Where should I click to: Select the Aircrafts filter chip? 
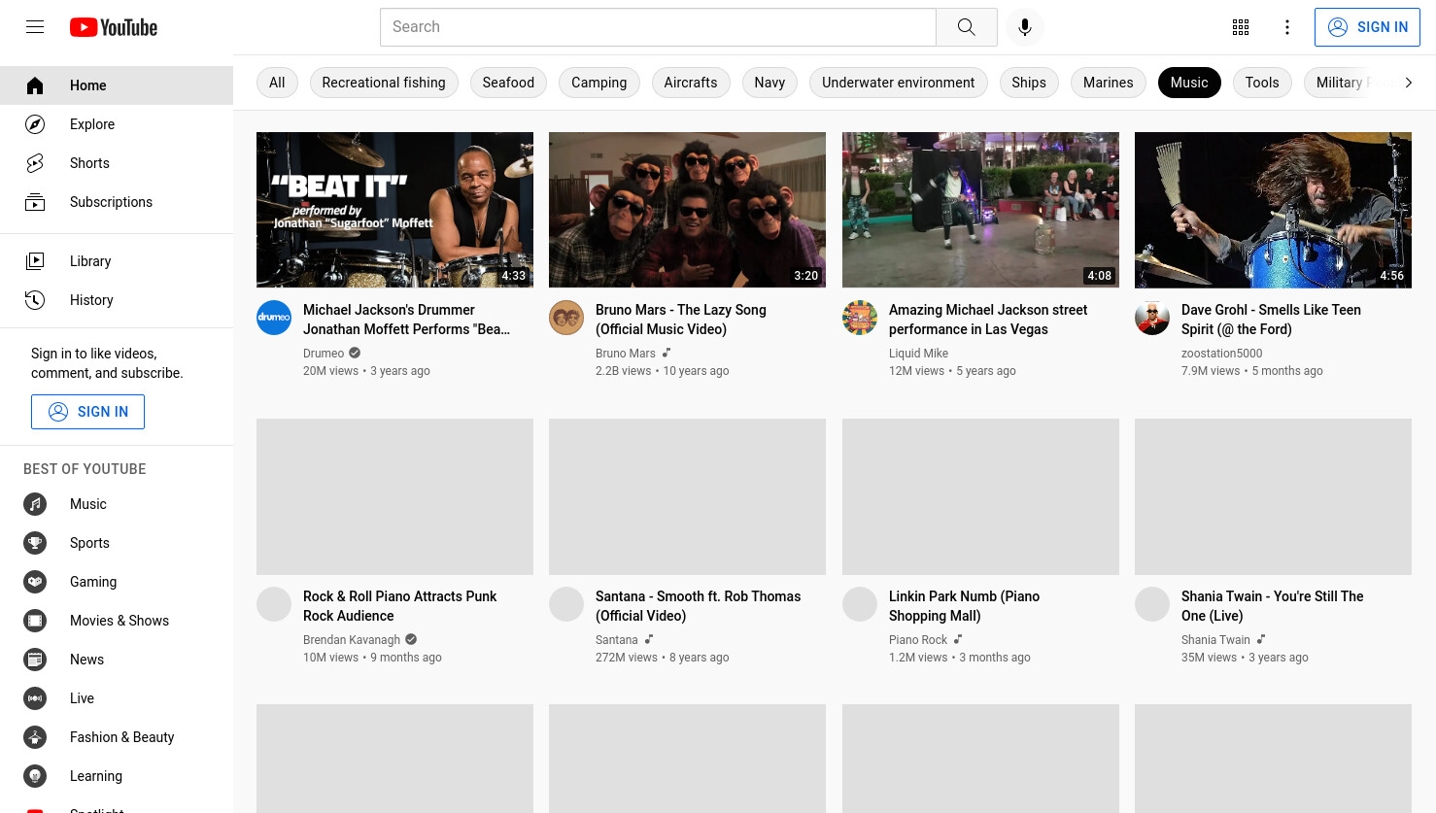pos(691,83)
